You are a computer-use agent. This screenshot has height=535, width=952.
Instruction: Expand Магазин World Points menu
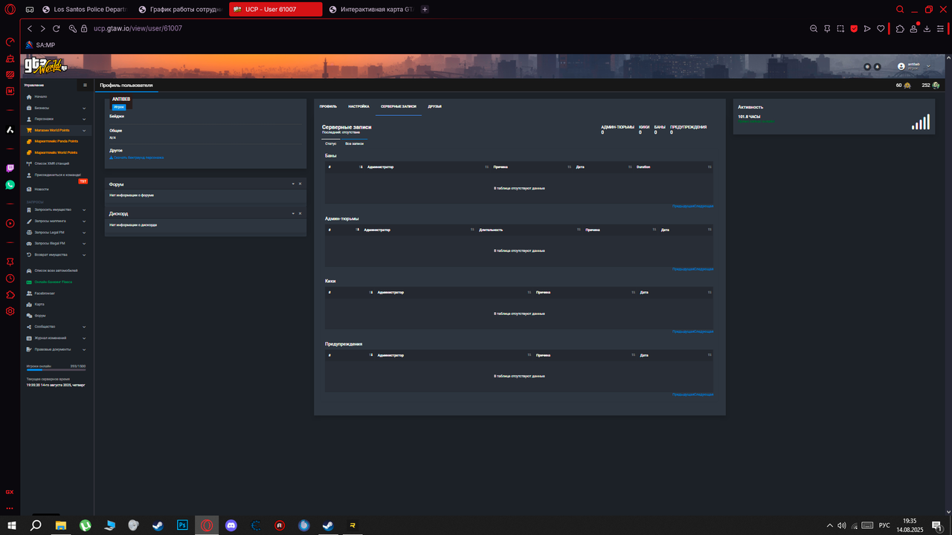[x=57, y=130]
